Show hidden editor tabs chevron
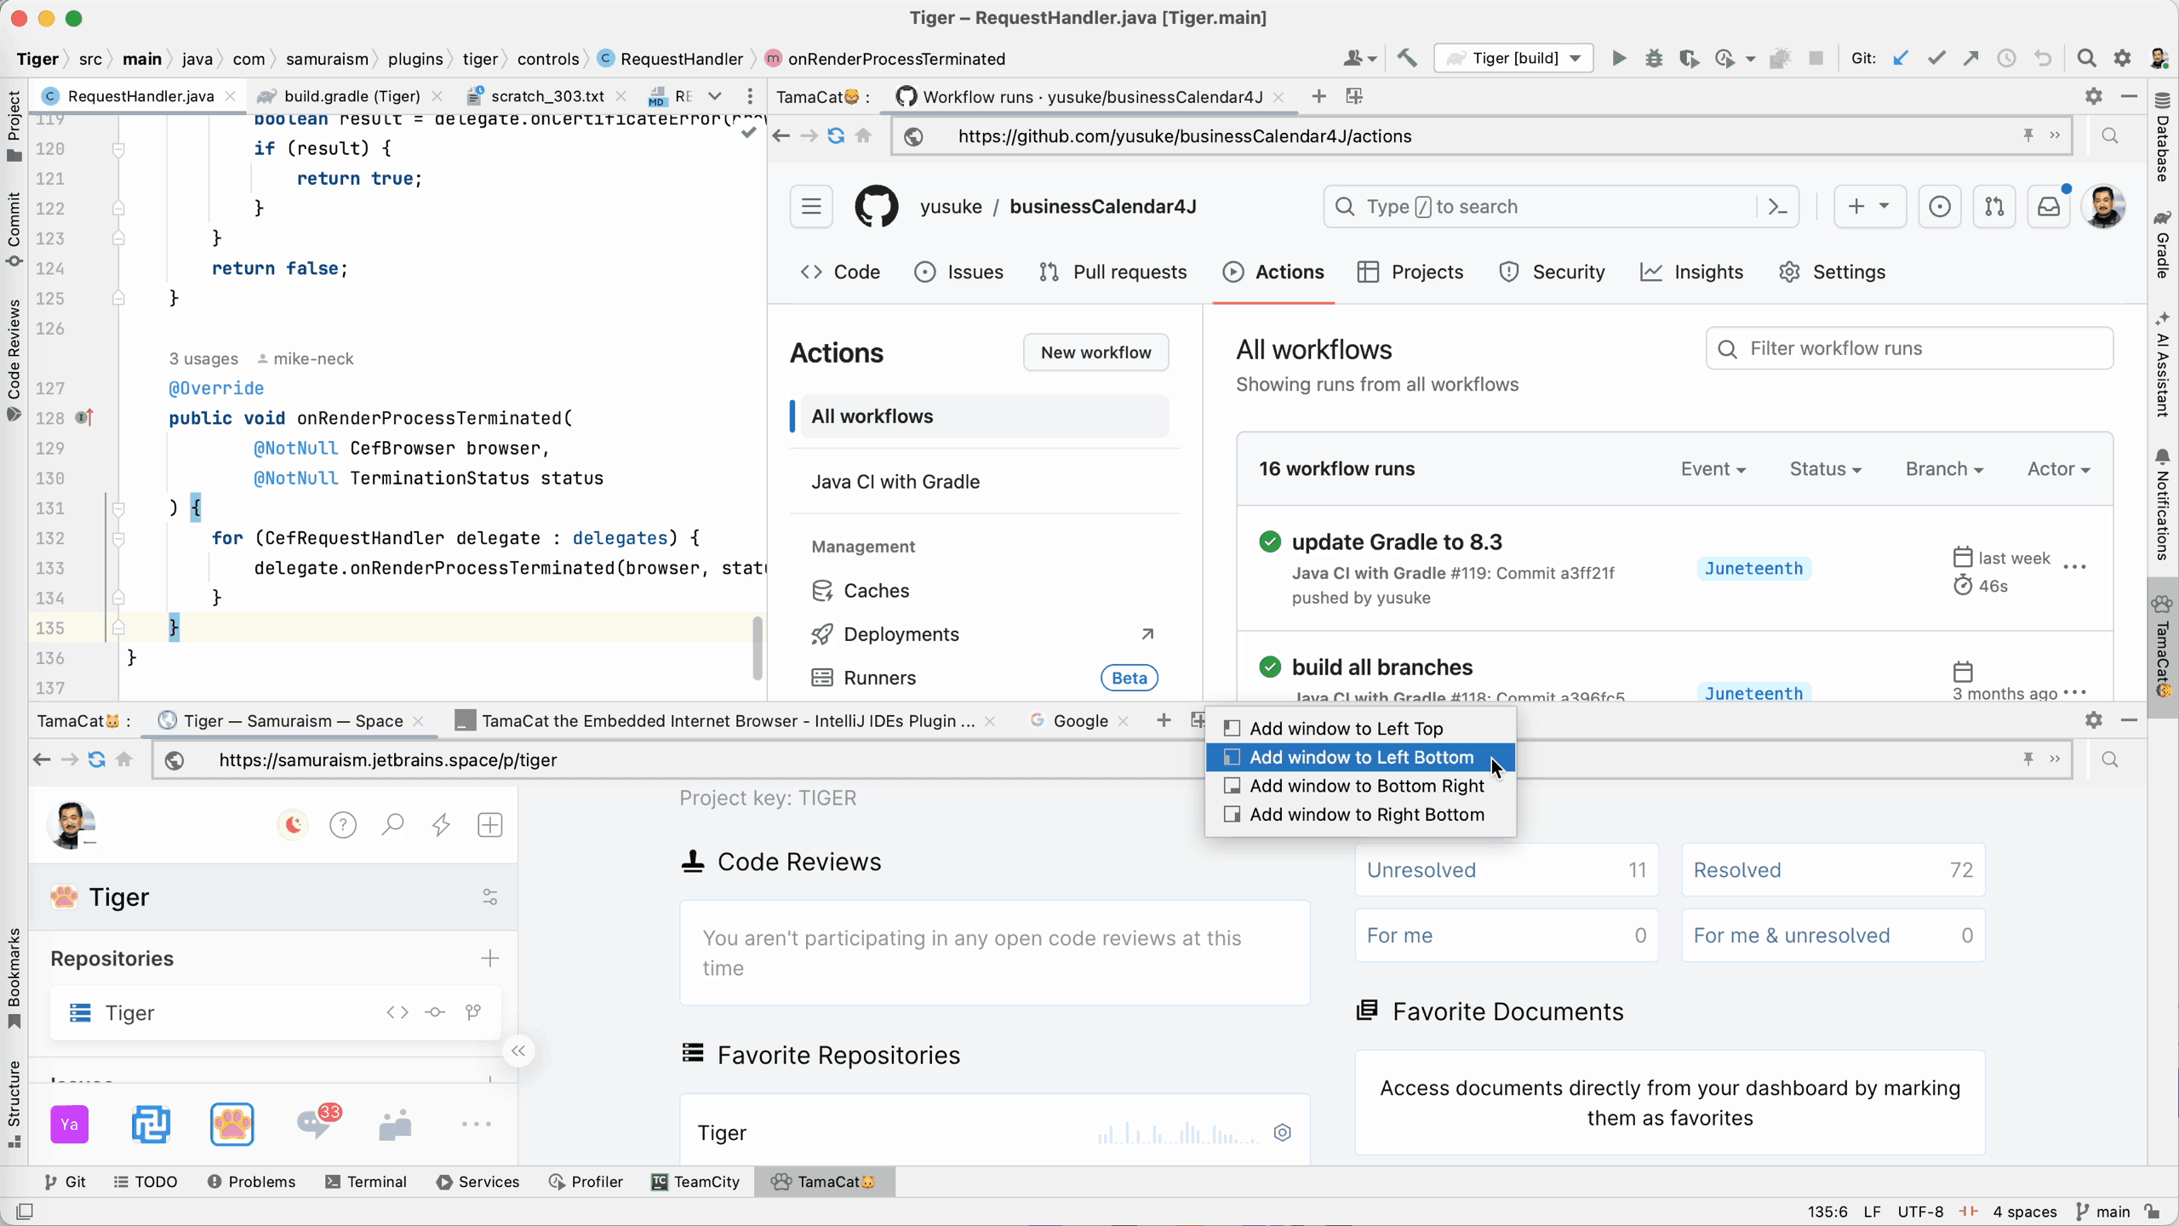Screen dimensions: 2179x1226 [715, 96]
